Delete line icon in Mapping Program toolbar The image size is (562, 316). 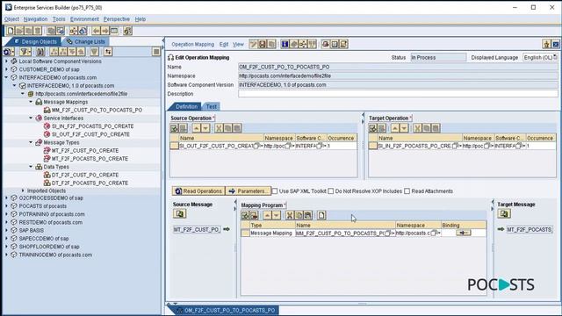point(254,215)
